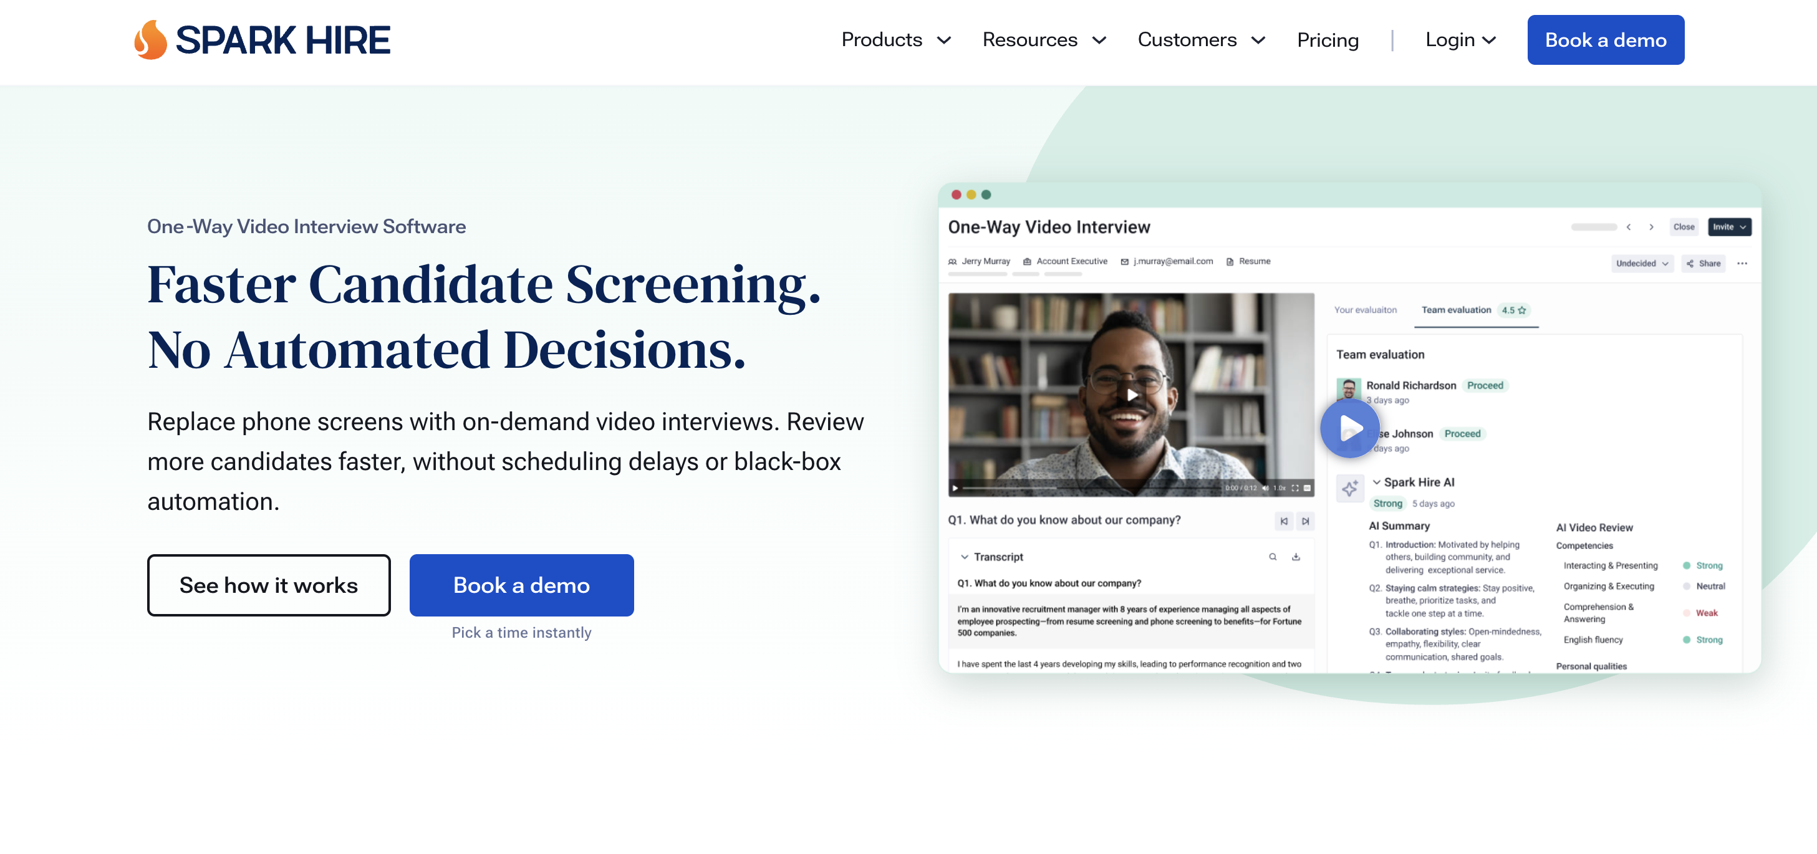Screen dimensions: 1817x854
Task: Click the Close button in interview window
Action: coord(1684,227)
